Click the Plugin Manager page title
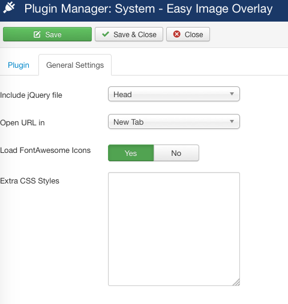The width and height of the screenshot is (288, 304). click(x=148, y=9)
